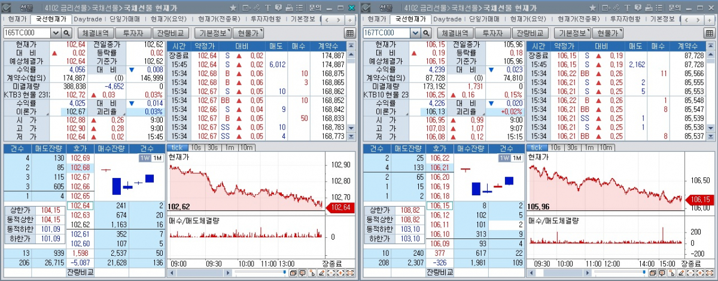The image size is (718, 281).
Task: Click the export arrow icon in left window title bar
Action: 247,8
